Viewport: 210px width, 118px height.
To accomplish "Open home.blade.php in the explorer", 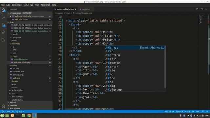I will [21, 59].
